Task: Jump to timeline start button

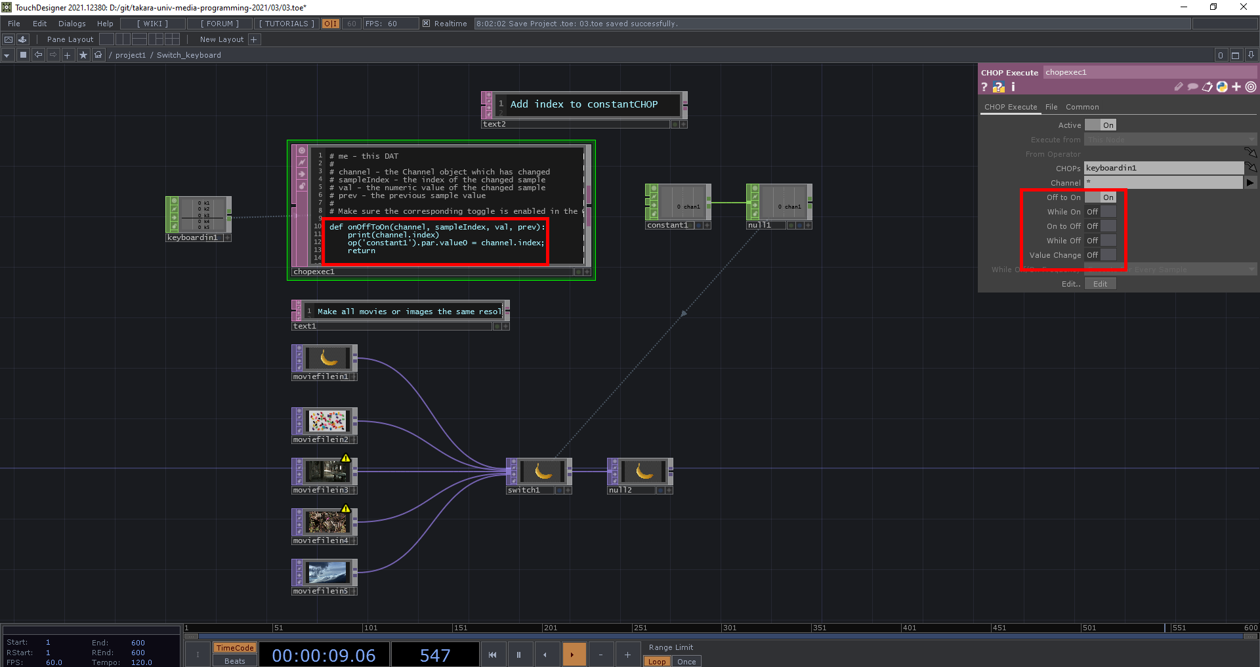Action: (x=492, y=655)
